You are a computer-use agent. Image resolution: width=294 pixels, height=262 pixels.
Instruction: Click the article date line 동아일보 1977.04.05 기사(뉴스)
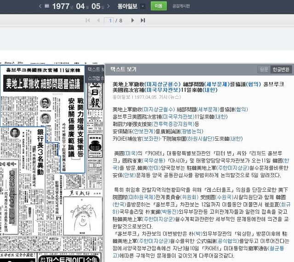[x=147, y=97]
